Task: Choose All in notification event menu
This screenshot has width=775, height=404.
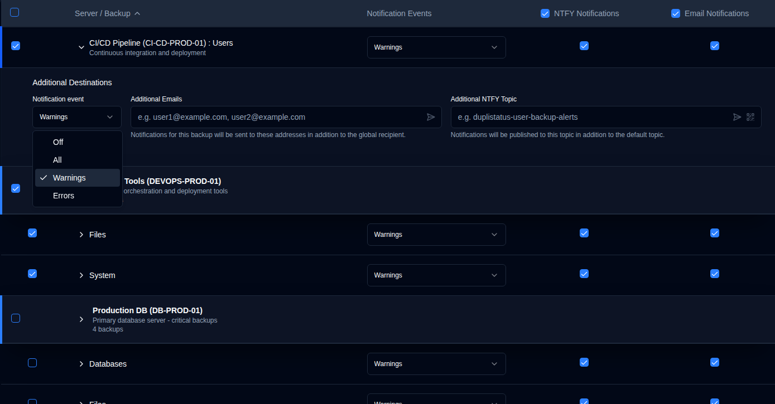Action: (x=78, y=160)
